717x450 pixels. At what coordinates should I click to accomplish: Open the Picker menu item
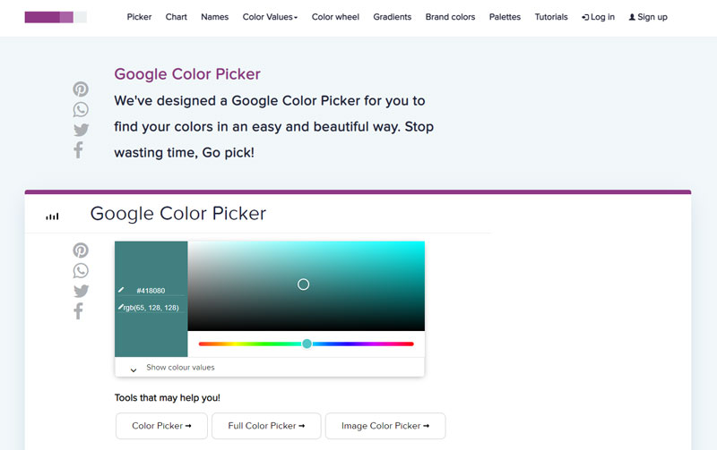click(x=139, y=17)
